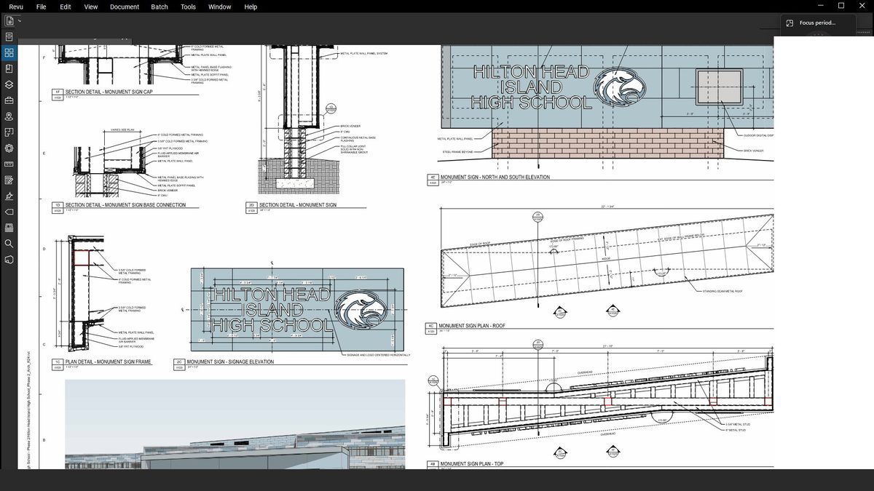Viewport: 874px width, 491px height.
Task: Select the highlighted Thumbnails grid panel icon
Action: [x=9, y=53]
